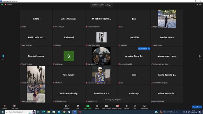203x114 pixels.
Task: Open Task View in taskbar
Action: 38,112
